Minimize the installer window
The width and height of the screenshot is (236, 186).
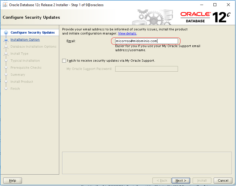[202, 5]
